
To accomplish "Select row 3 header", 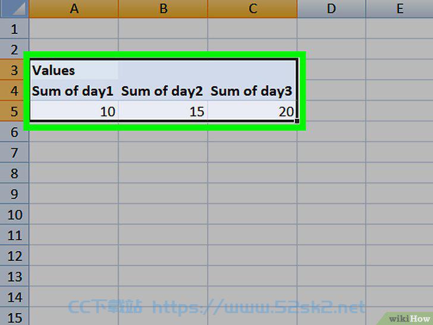I will [x=14, y=70].
